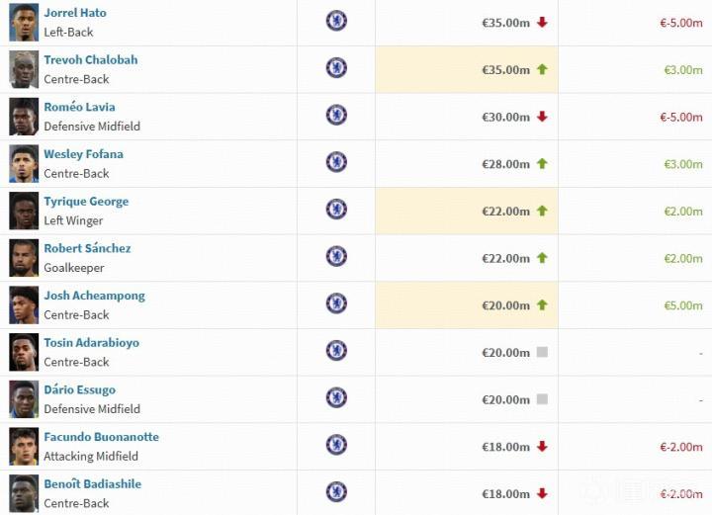Click Josh Acheampong's player photo
The width and height of the screenshot is (712, 515).
pos(24,305)
